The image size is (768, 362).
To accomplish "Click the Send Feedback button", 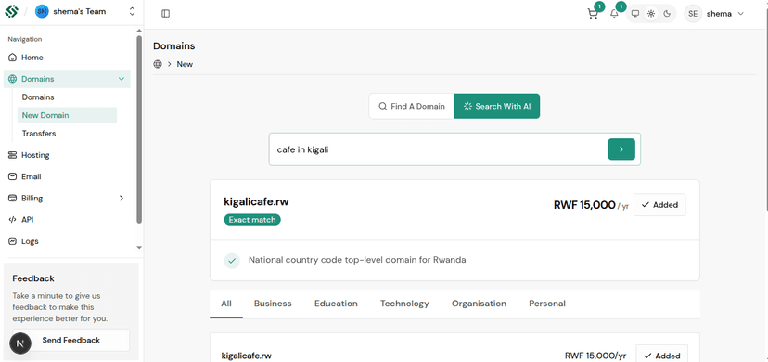I will pyautogui.click(x=71, y=340).
